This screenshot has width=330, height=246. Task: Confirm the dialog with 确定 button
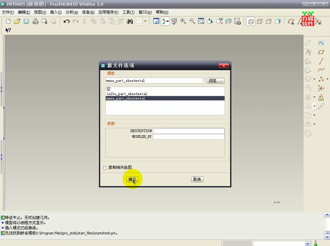132,179
